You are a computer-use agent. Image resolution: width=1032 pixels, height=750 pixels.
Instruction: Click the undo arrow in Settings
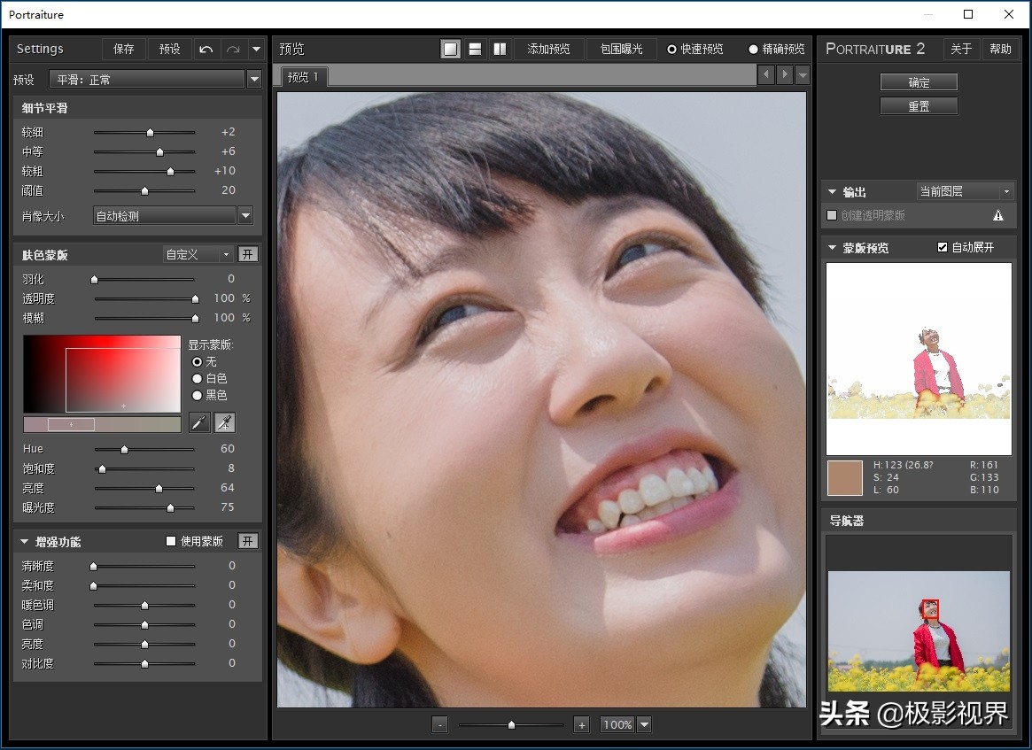[x=206, y=50]
